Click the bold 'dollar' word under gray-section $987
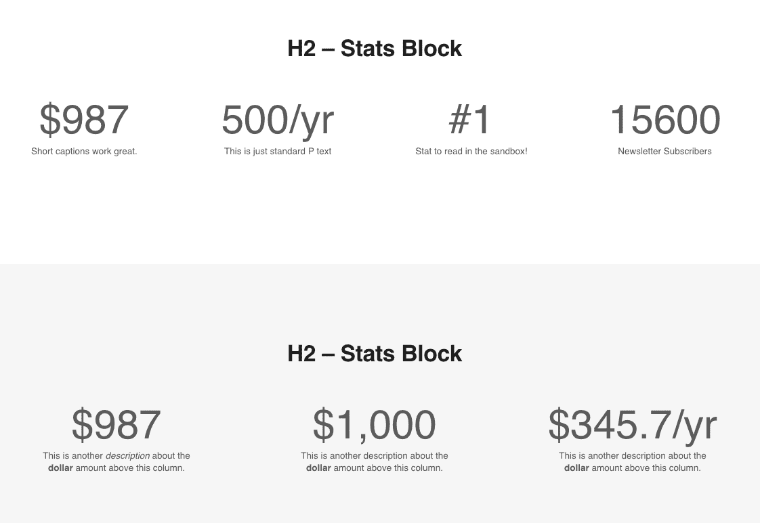Image resolution: width=760 pixels, height=523 pixels. (60, 468)
